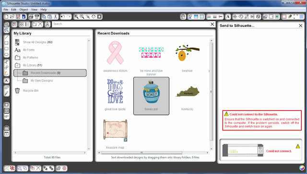This screenshot has width=307, height=174.
Task: Select the Eraser tool
Action: tap(6, 87)
